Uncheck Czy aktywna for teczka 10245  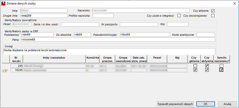coord(207,70)
